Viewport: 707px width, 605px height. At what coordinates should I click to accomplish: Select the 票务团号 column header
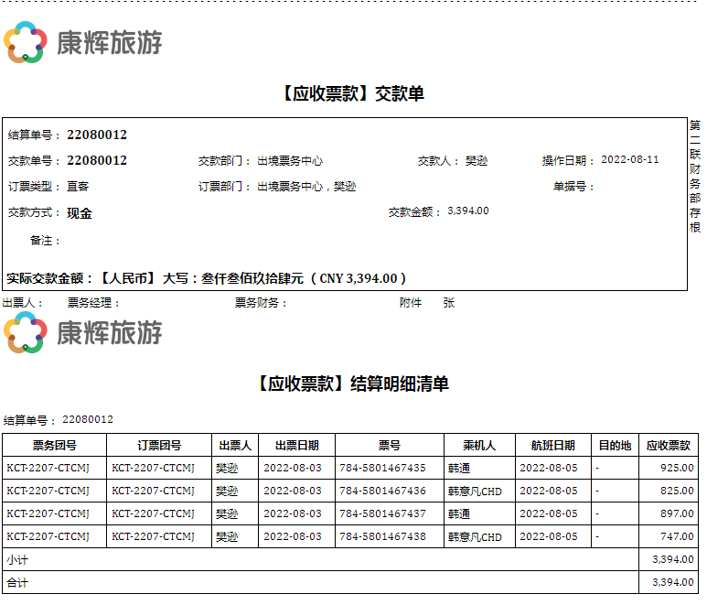(54, 446)
